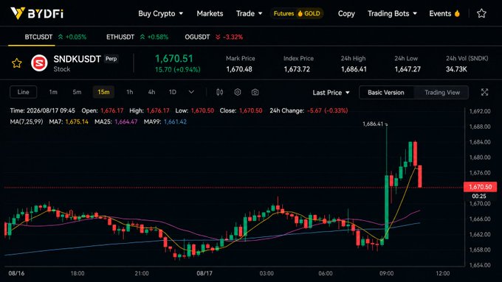Viewport: 502px width, 282px height.
Task: Select the 1D timeframe
Action: pyautogui.click(x=173, y=92)
